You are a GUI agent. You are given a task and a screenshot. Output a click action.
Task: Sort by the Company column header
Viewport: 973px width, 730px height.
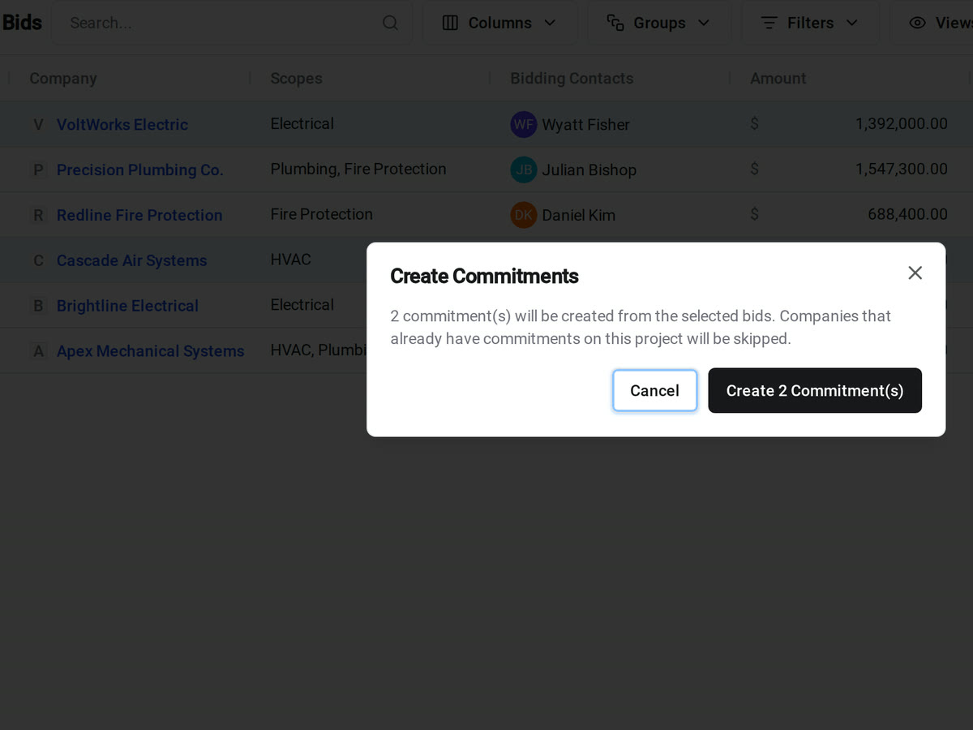point(63,79)
